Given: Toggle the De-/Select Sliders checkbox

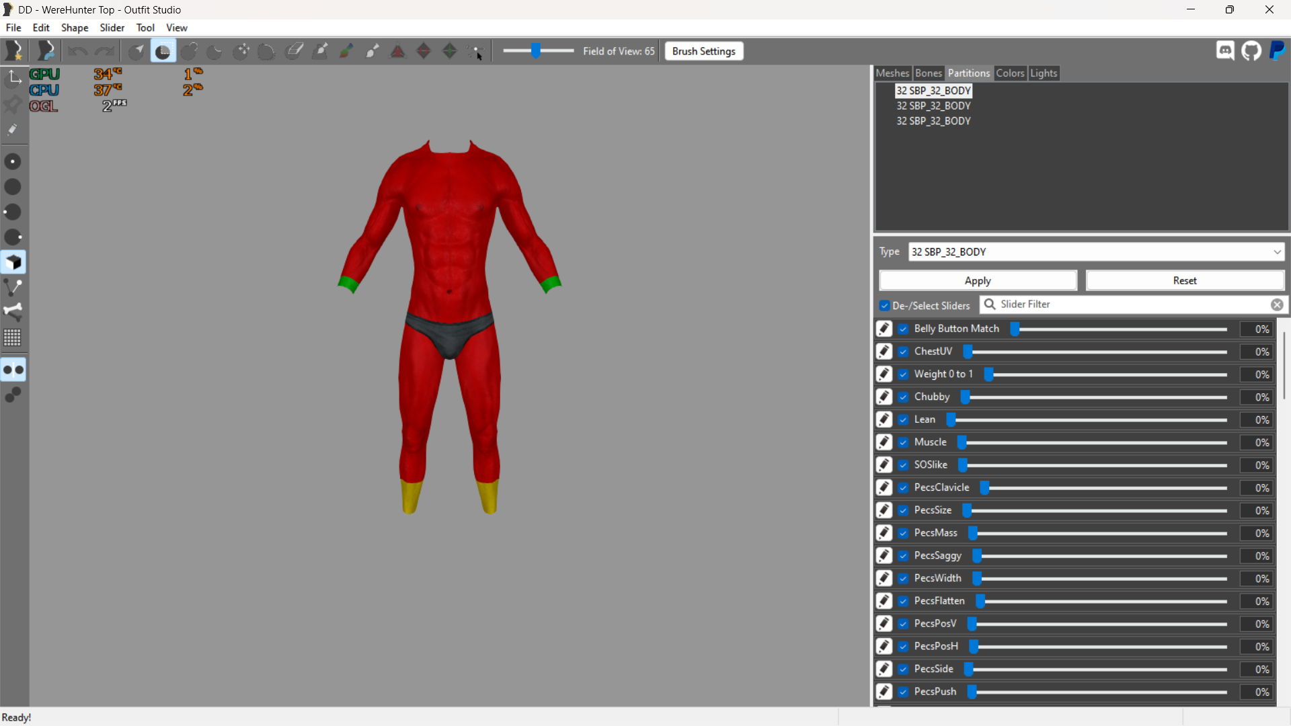Looking at the screenshot, I should (x=885, y=306).
